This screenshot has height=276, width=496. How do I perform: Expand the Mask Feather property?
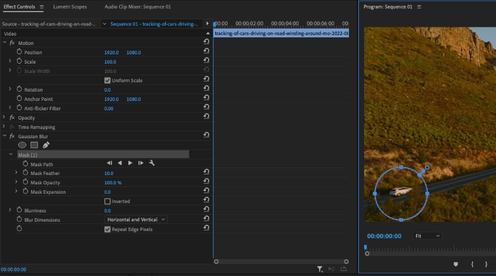pyautogui.click(x=16, y=173)
